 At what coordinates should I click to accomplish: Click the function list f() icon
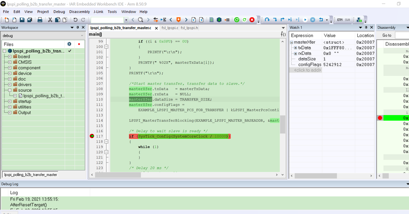pyautogui.click(x=283, y=34)
